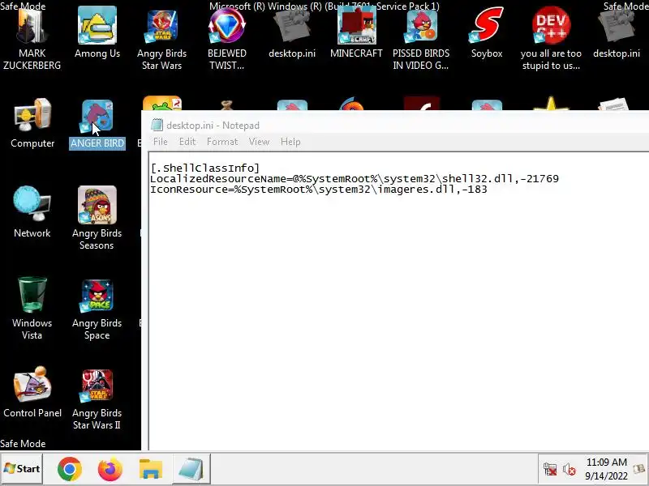Click the Start button
The image size is (649, 486).
[x=22, y=469]
